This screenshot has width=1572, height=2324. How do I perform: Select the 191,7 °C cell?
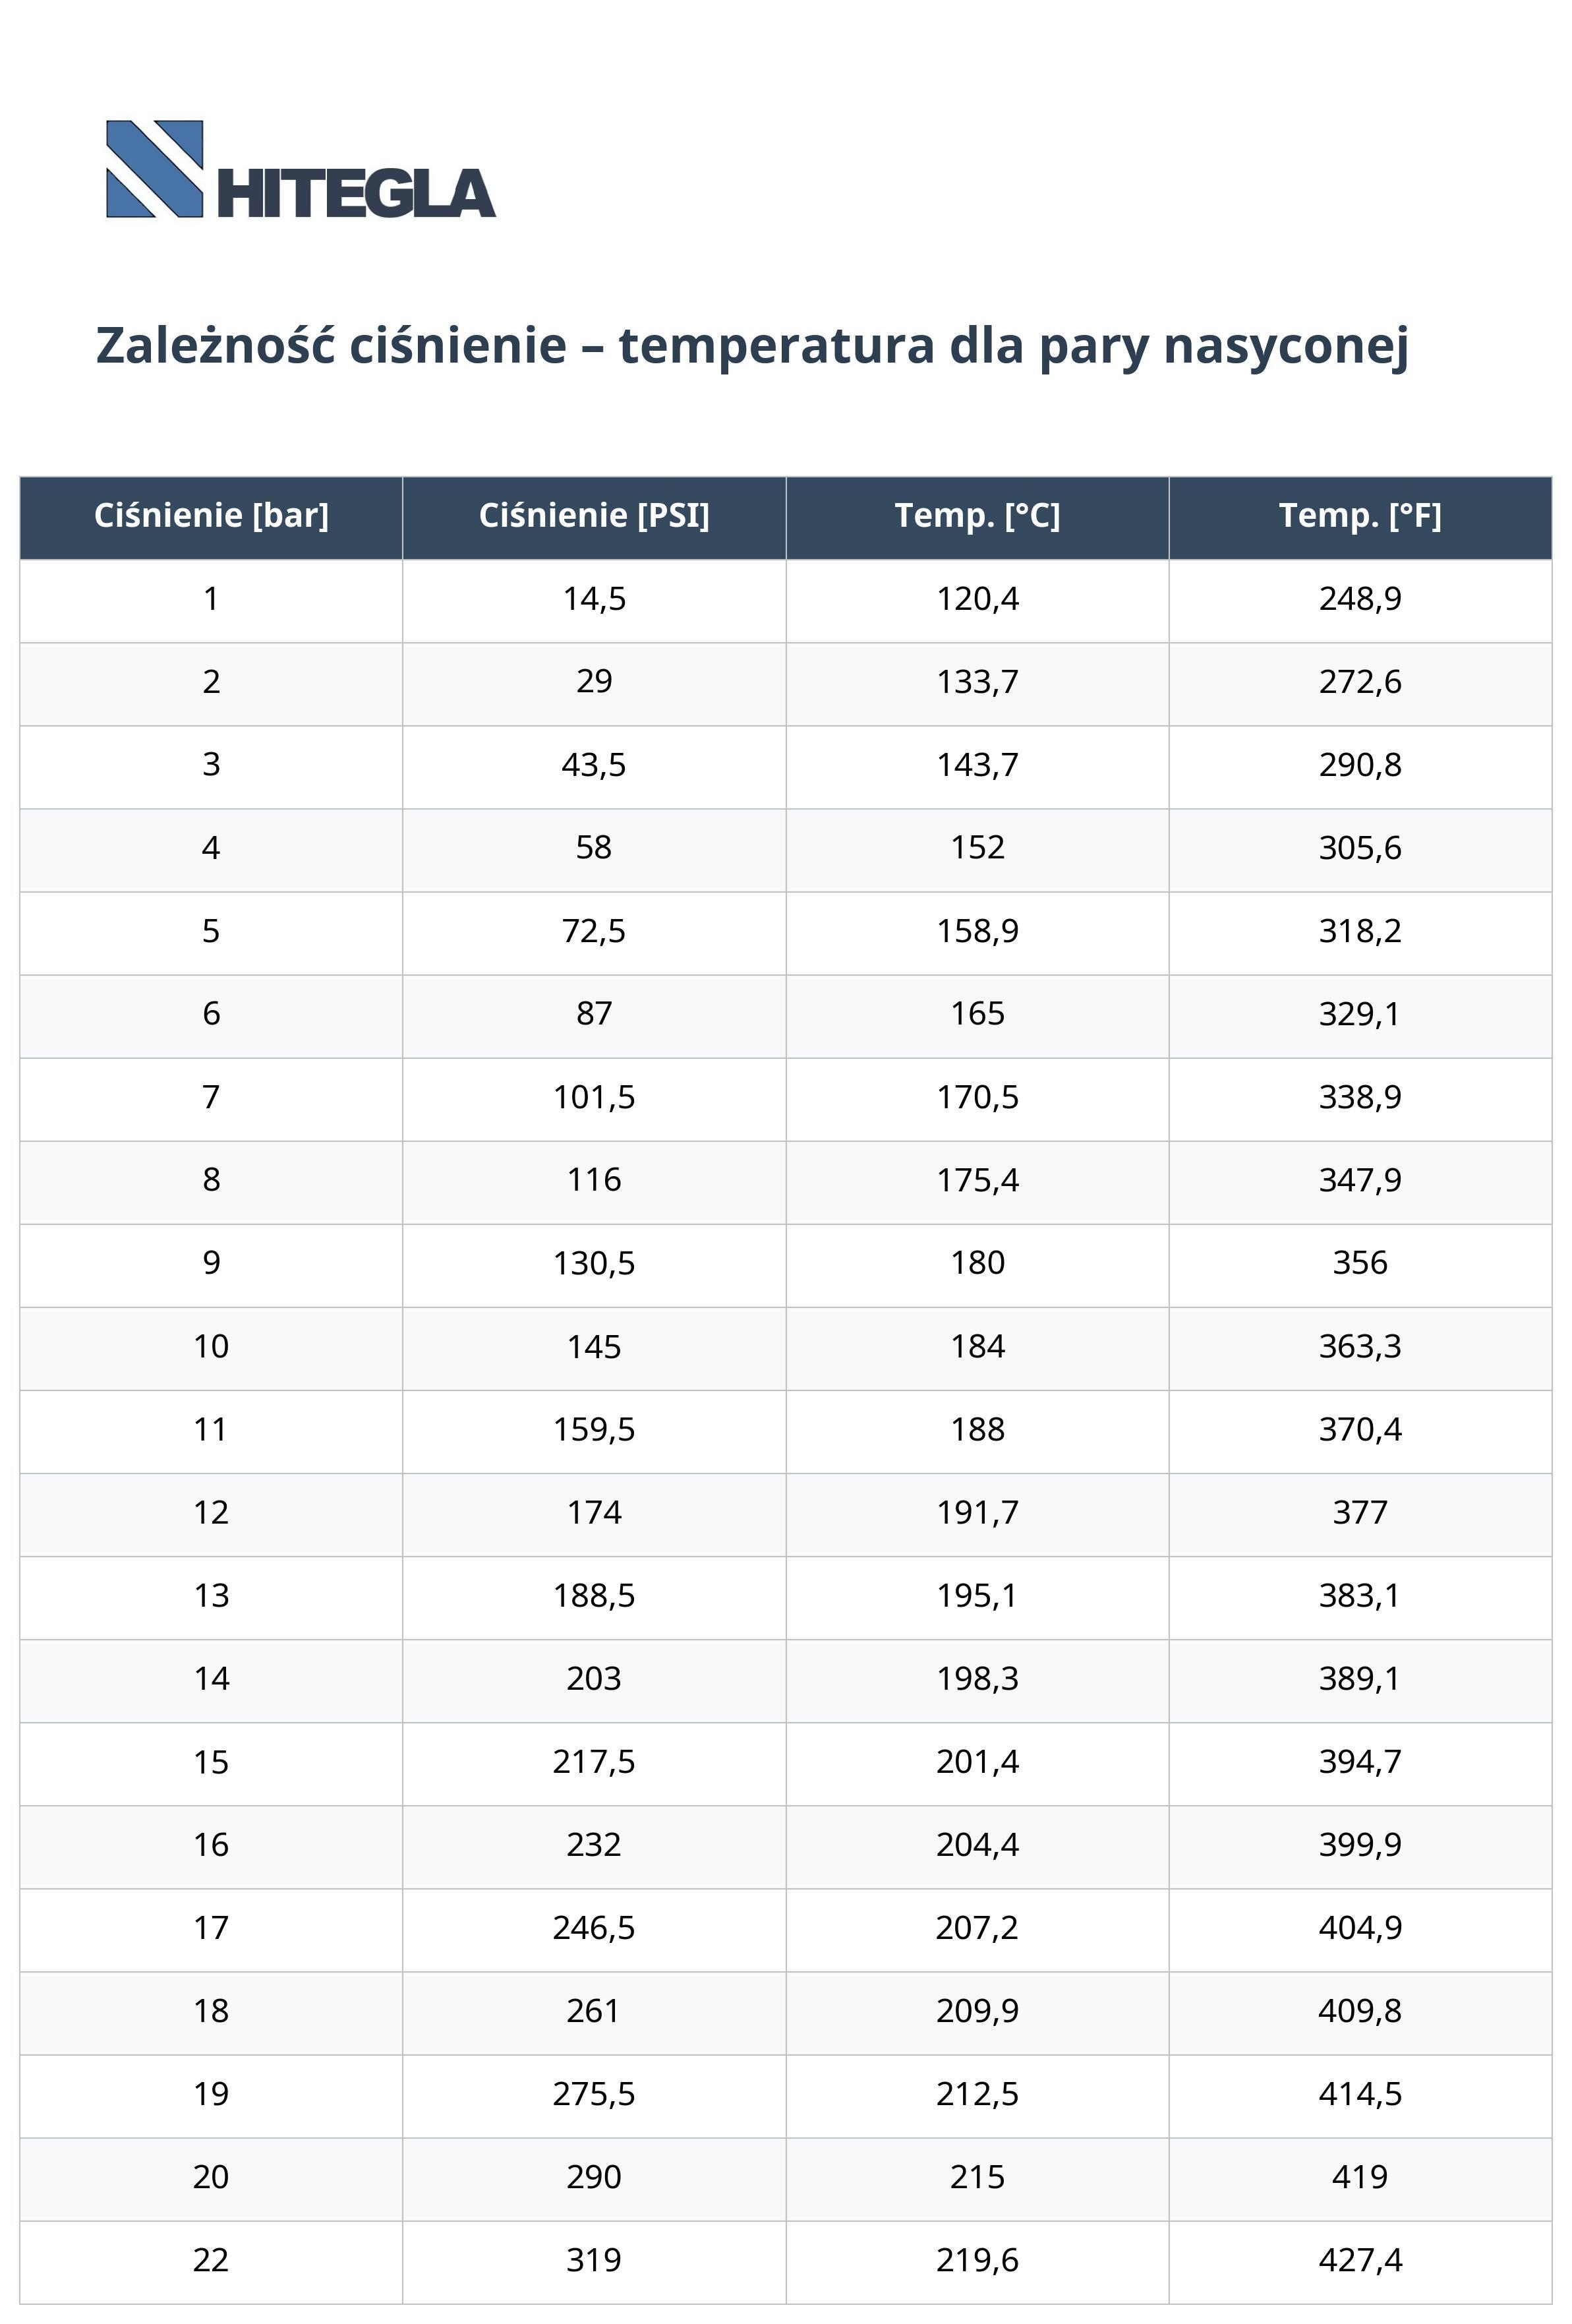(x=977, y=1512)
